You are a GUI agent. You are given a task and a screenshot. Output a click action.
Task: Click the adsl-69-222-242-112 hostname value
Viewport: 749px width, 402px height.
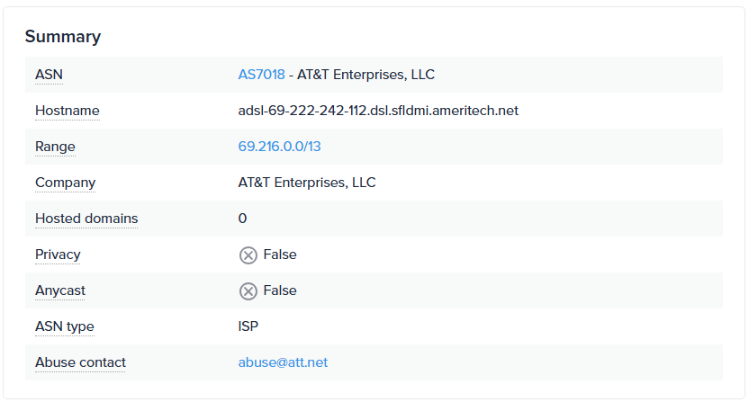378,111
